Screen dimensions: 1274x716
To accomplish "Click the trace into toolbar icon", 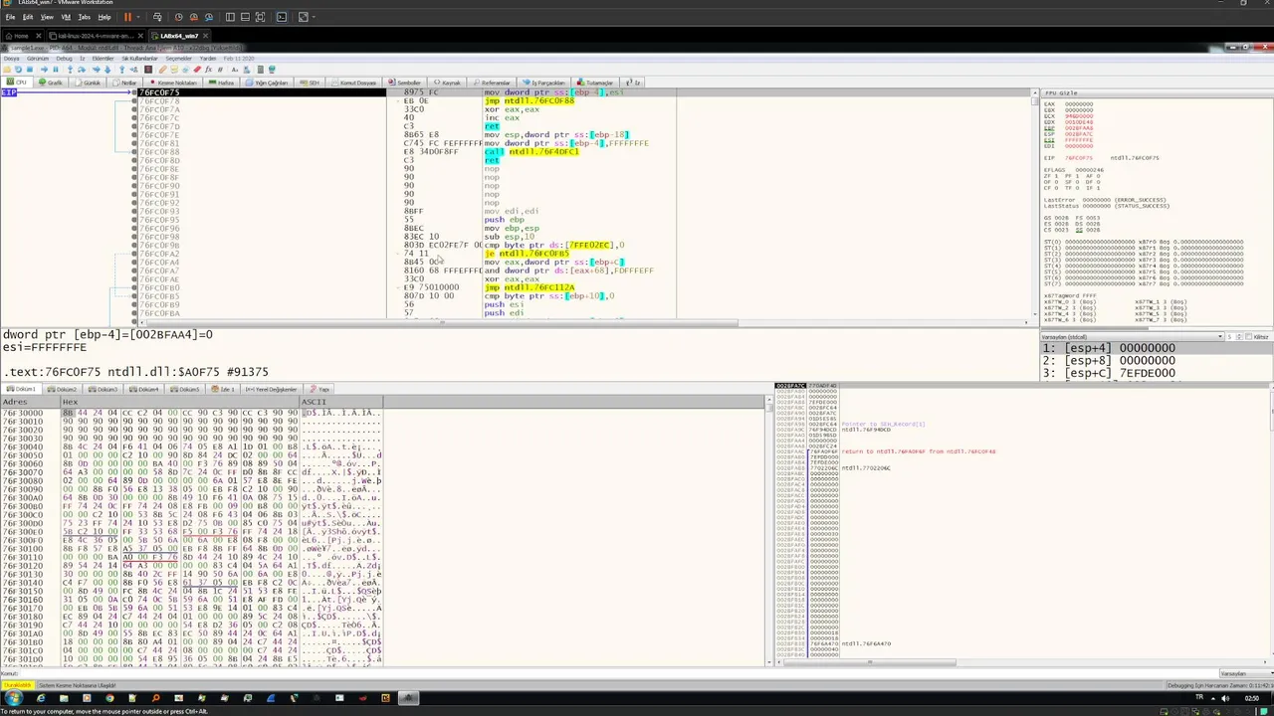I will 96,70.
